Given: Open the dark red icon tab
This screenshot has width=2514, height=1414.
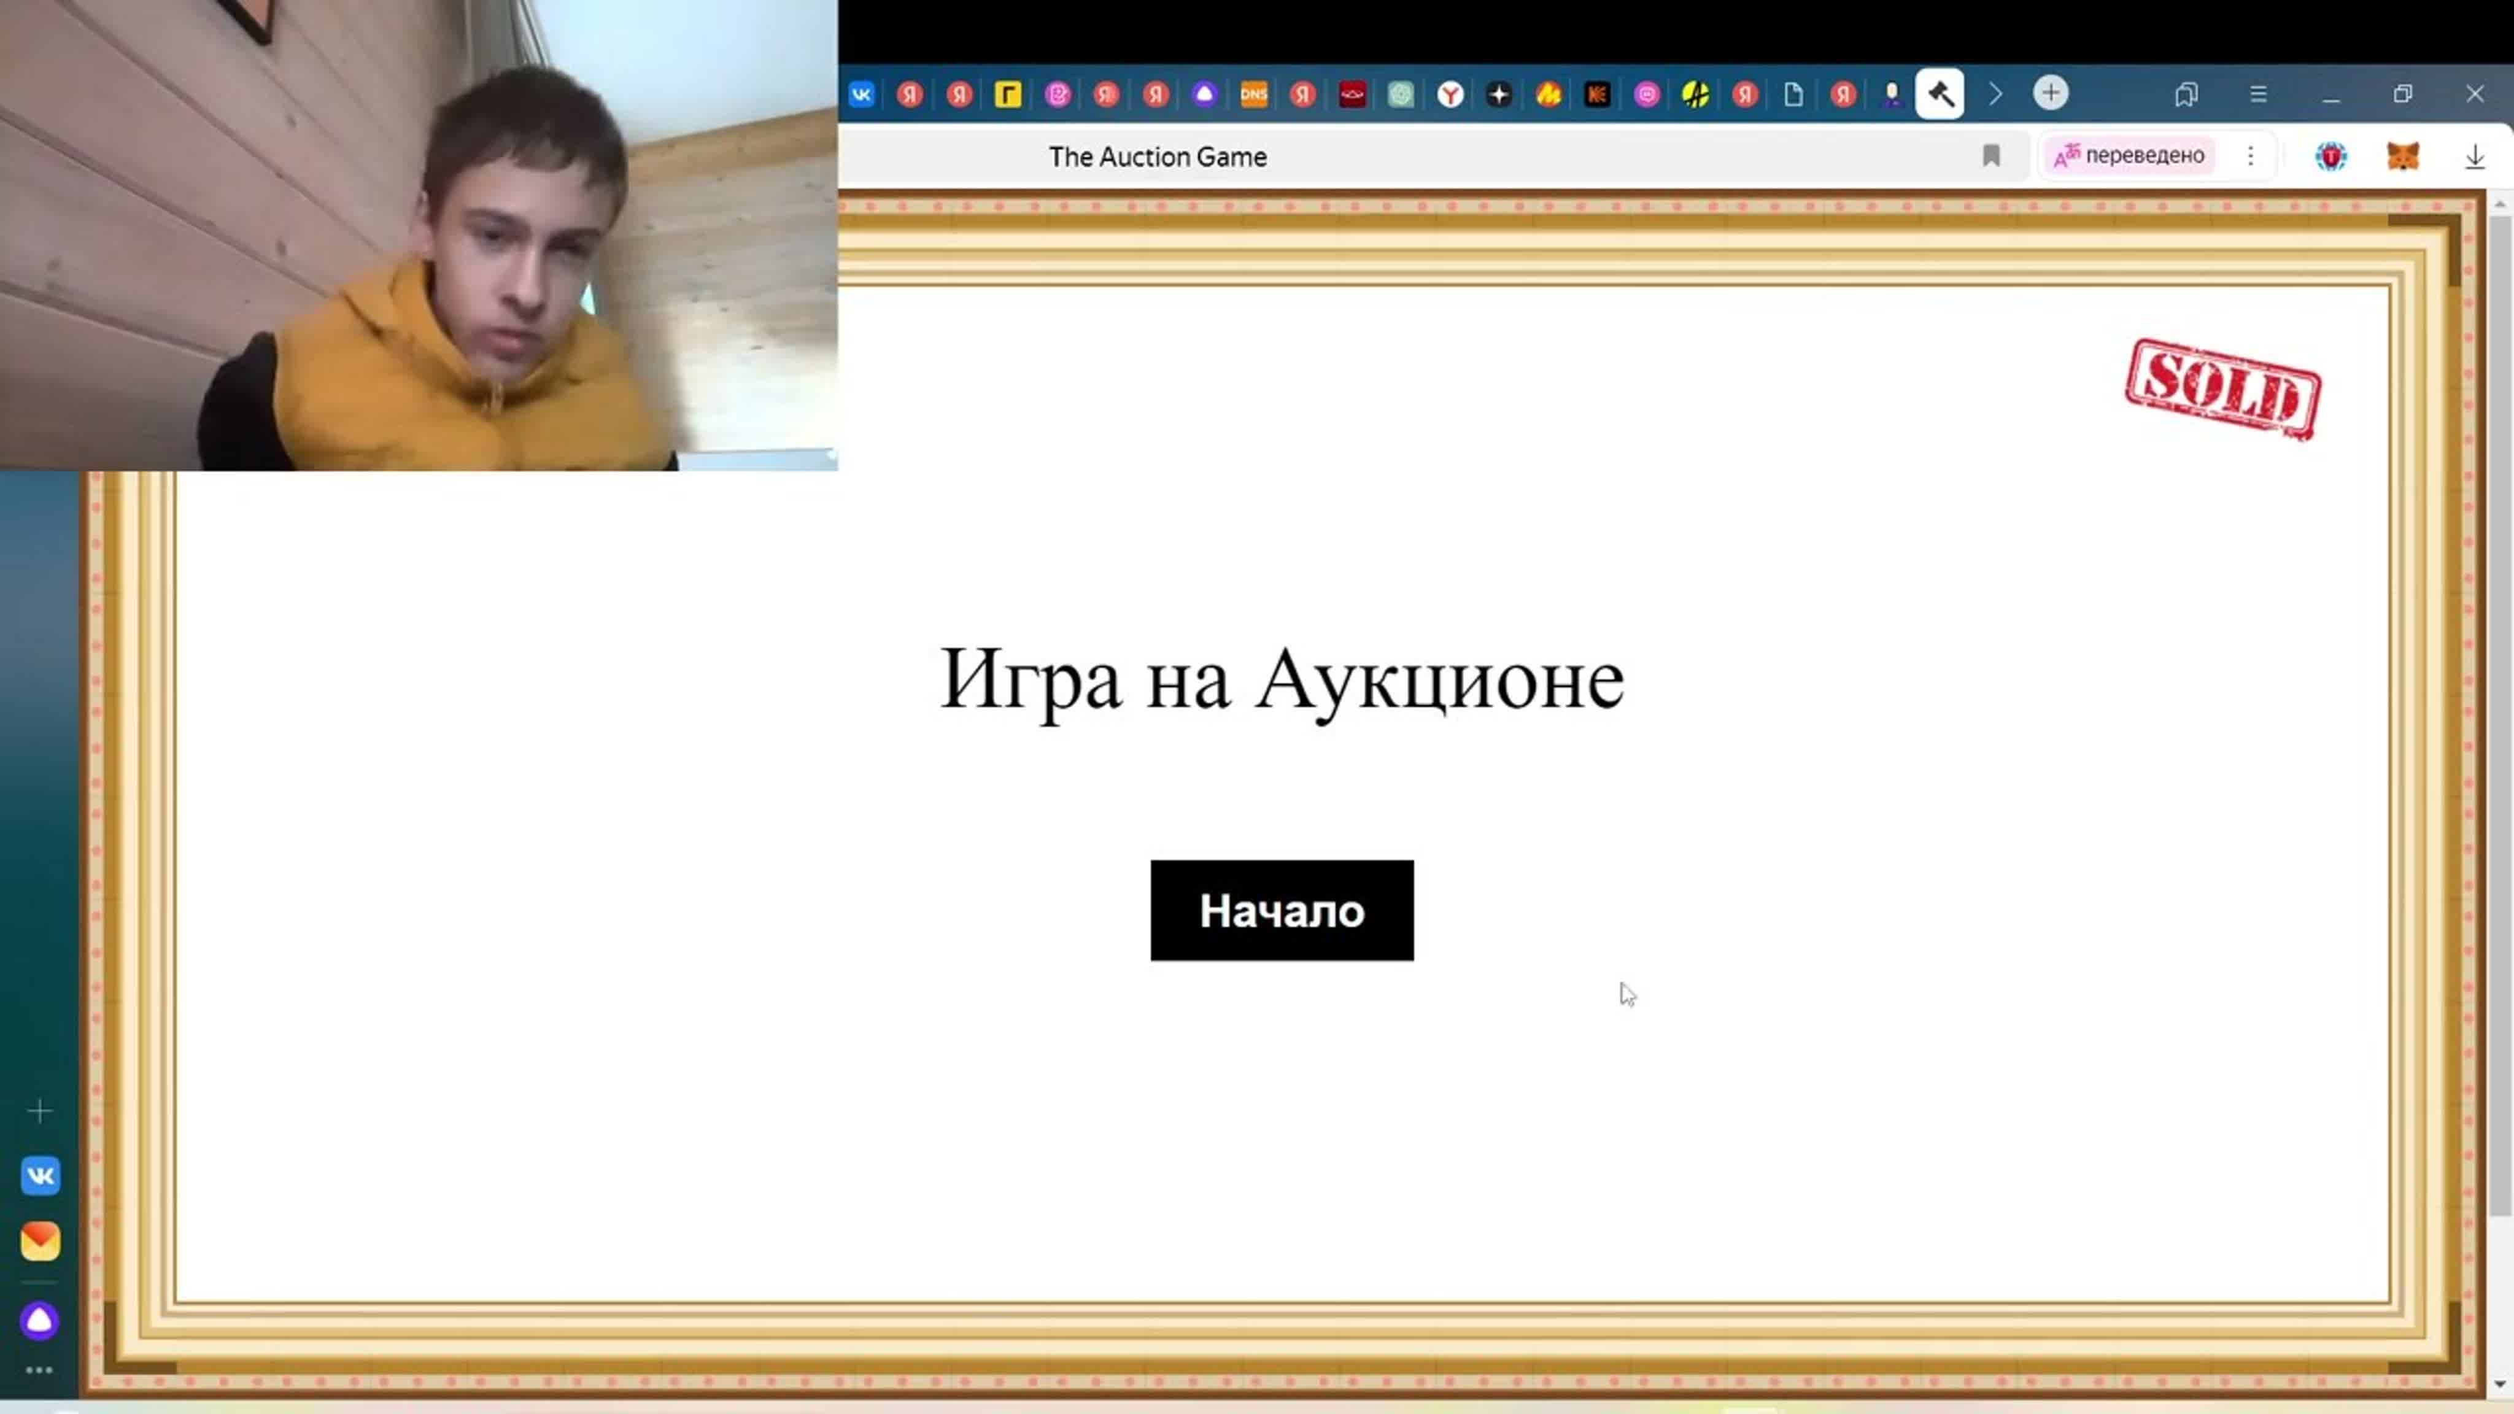Looking at the screenshot, I should (x=1352, y=94).
